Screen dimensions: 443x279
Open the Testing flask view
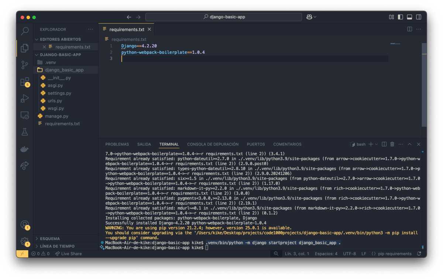point(25,132)
